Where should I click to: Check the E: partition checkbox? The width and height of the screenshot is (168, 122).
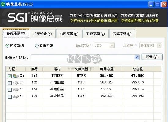click(x=10, y=90)
